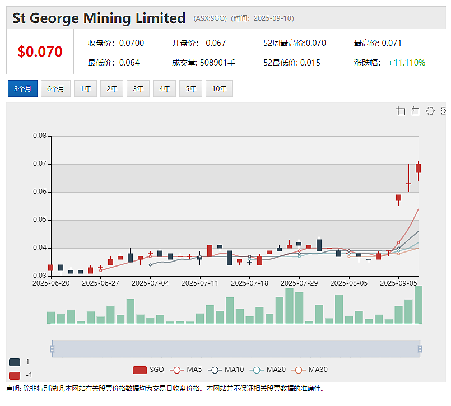Click the 最高价: 0.071 text
Viewport: 451px width, 406px height.
point(378,43)
